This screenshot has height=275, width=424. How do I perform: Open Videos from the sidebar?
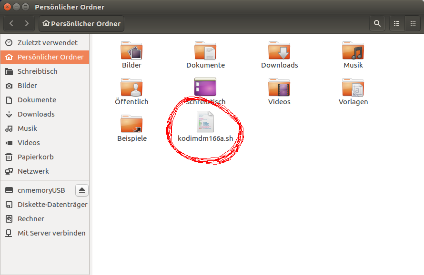point(45,143)
